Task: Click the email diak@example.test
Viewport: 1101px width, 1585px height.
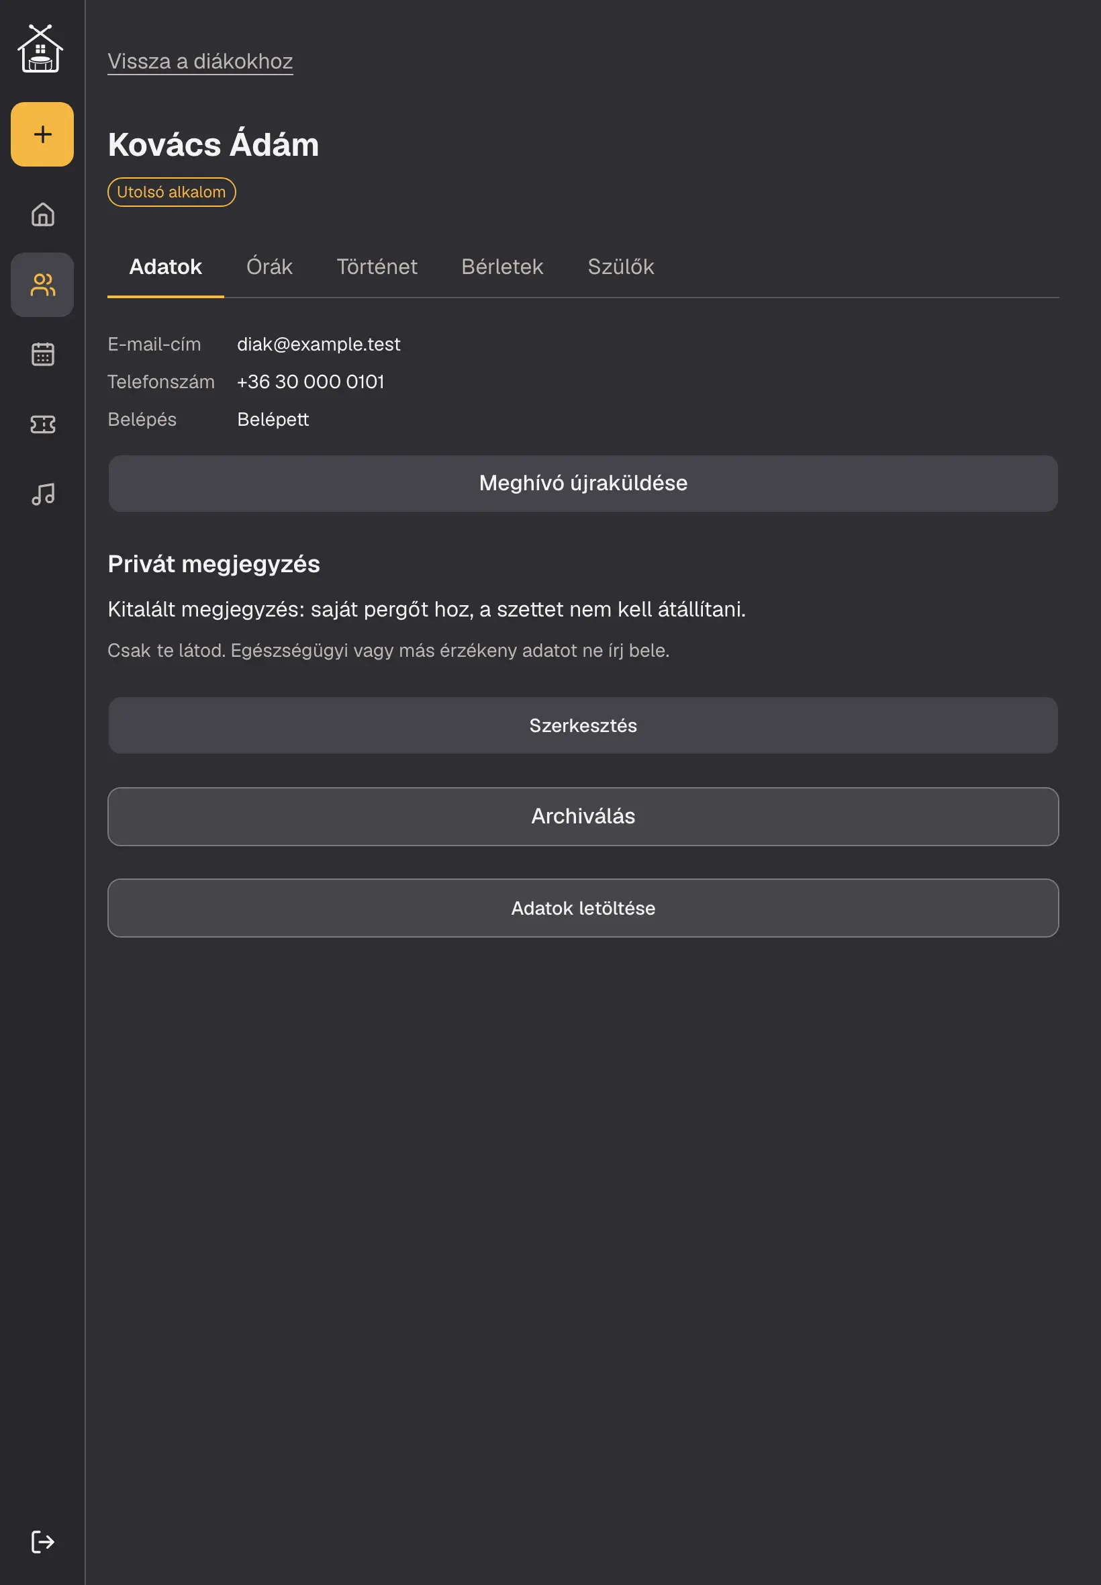Action: tap(319, 345)
